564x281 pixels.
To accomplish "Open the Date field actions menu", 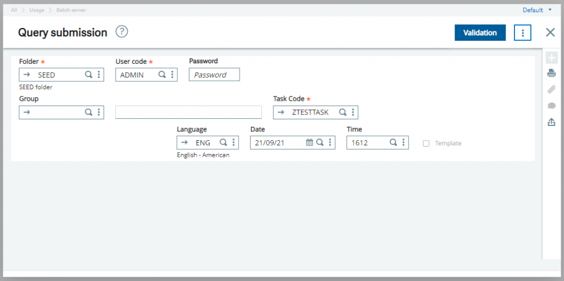I will [330, 142].
